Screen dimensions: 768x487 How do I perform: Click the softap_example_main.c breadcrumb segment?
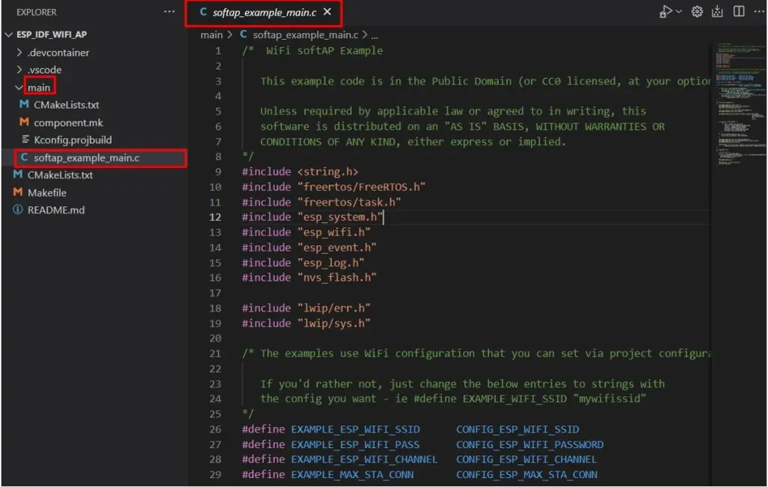pyautogui.click(x=305, y=35)
